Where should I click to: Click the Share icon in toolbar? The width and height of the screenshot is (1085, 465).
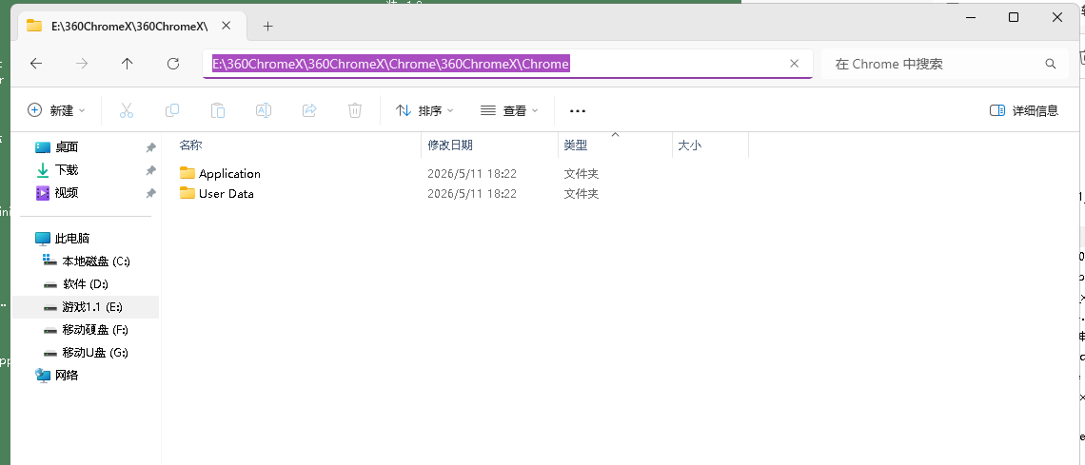tap(309, 110)
